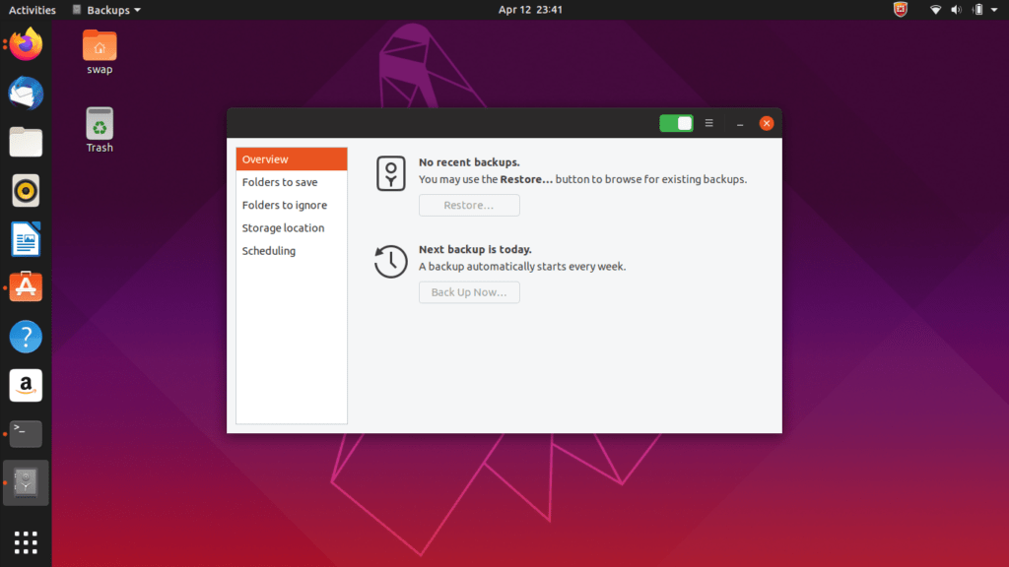This screenshot has width=1009, height=567.
Task: Open Storage location settings
Action: coord(283,227)
